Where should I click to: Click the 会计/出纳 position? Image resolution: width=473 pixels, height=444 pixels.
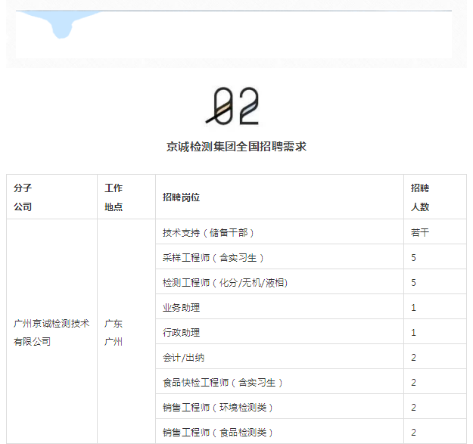pos(183,358)
